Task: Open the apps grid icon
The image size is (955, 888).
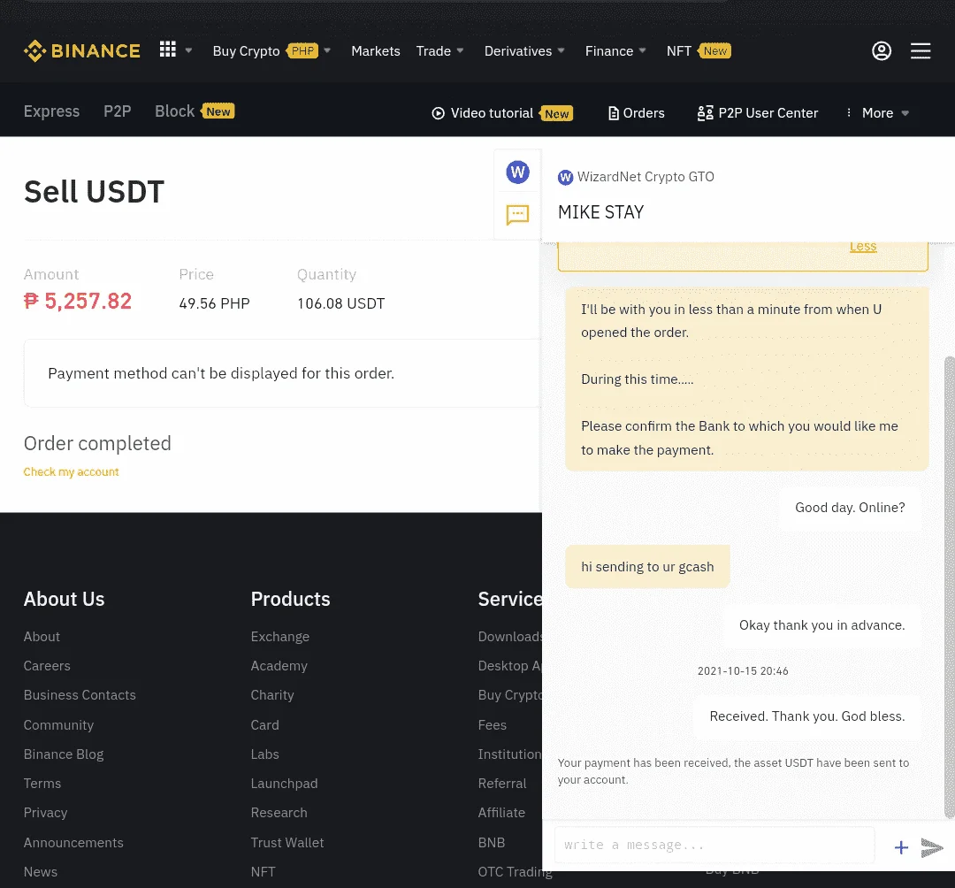Action: (167, 50)
